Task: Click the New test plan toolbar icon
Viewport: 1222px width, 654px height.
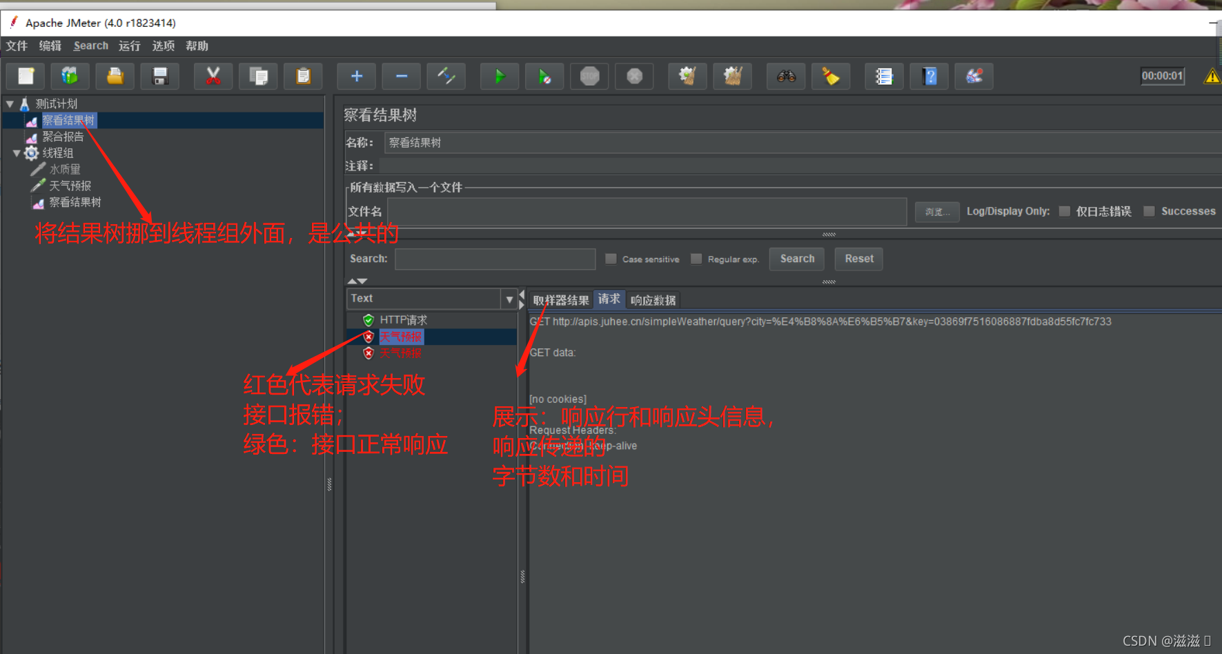Action: click(26, 76)
